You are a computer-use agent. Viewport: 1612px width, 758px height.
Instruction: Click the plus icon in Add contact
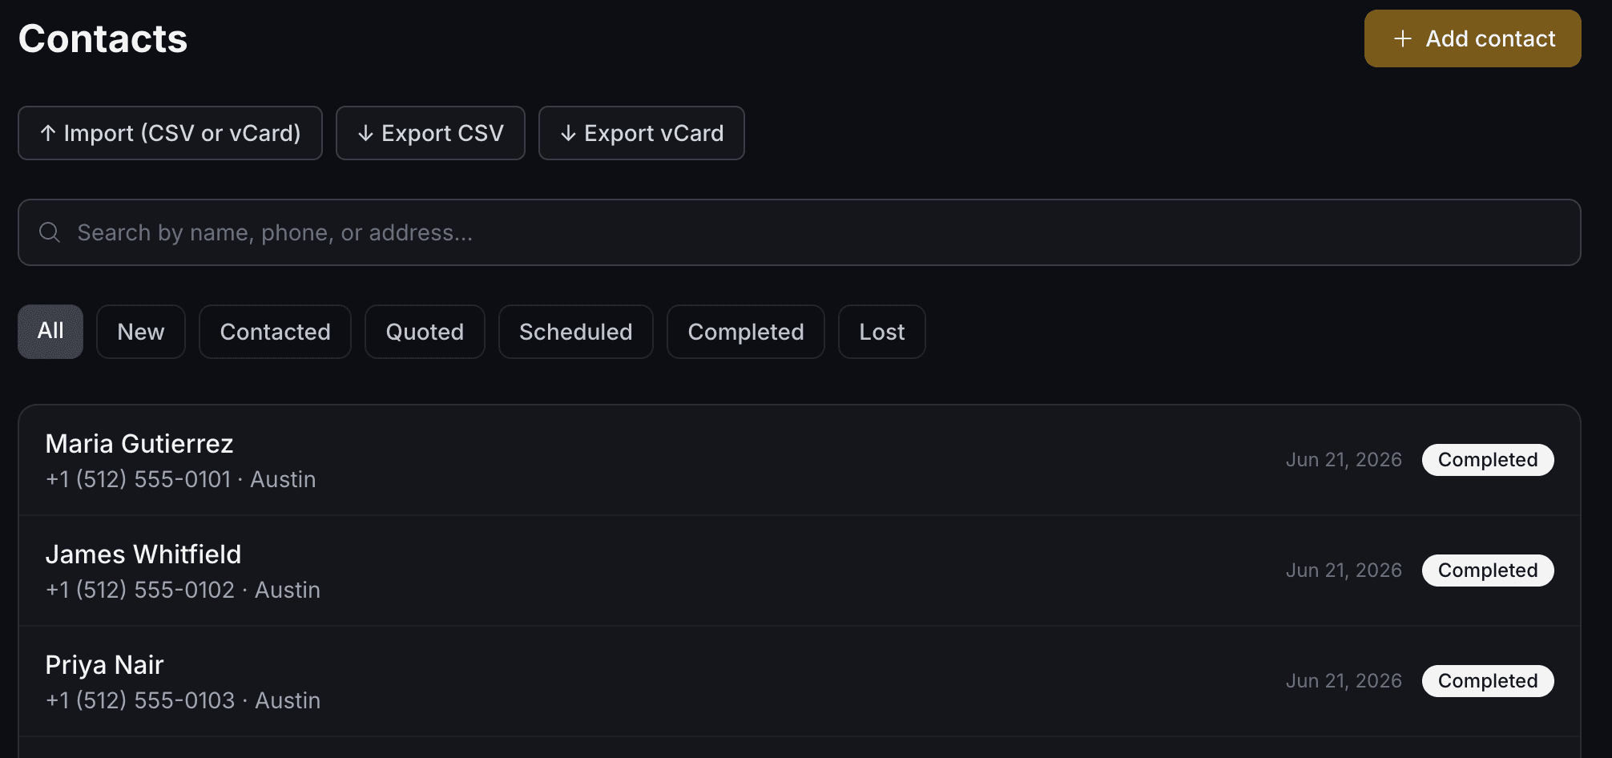tap(1402, 38)
